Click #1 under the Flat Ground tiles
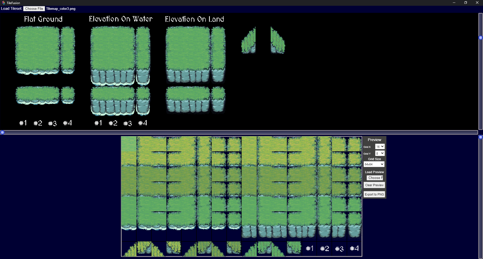483x259 pixels. [x=23, y=123]
